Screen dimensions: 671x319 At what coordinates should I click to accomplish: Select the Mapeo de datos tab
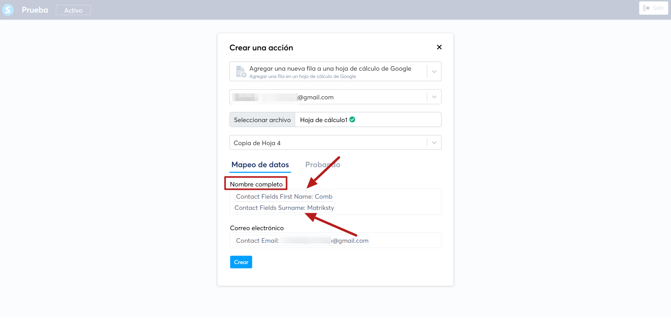(260, 165)
